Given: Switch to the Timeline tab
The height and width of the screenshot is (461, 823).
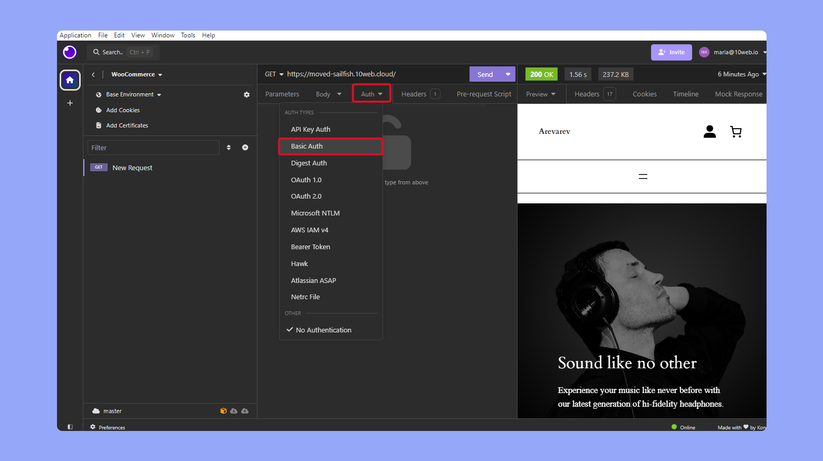Looking at the screenshot, I should click(685, 94).
